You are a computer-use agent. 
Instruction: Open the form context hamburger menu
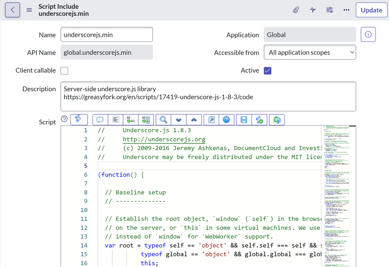pos(29,10)
